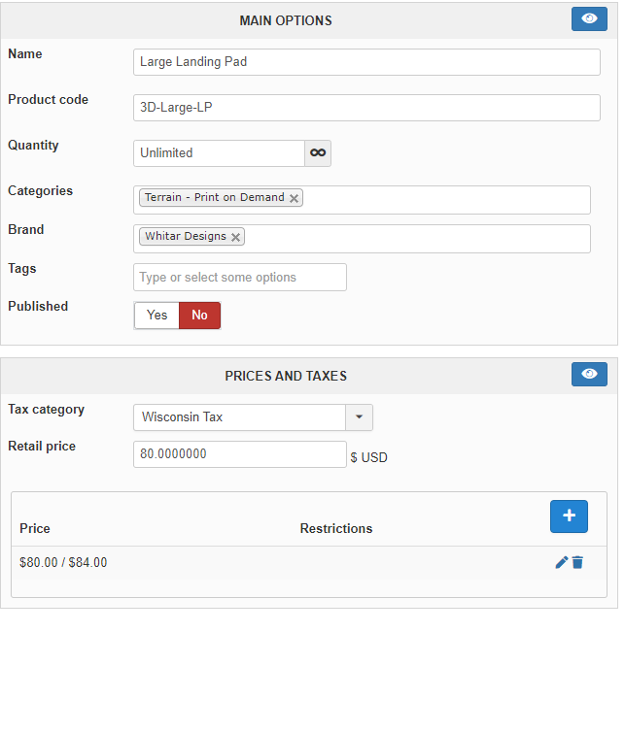Viewport: 625px width, 732px height.
Task: Focus the Product code field
Action: [366, 108]
